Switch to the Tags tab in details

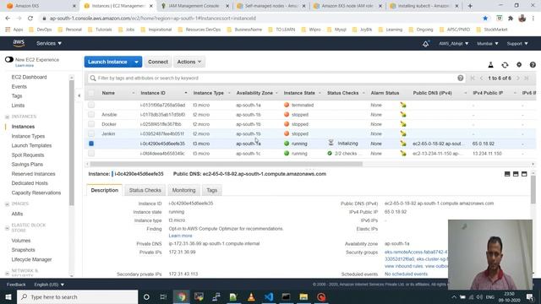[x=212, y=190]
